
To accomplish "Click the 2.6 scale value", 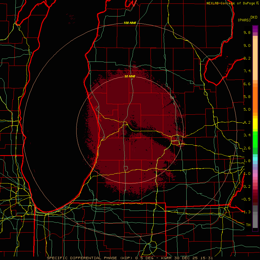I will pyautogui.click(x=247, y=148).
